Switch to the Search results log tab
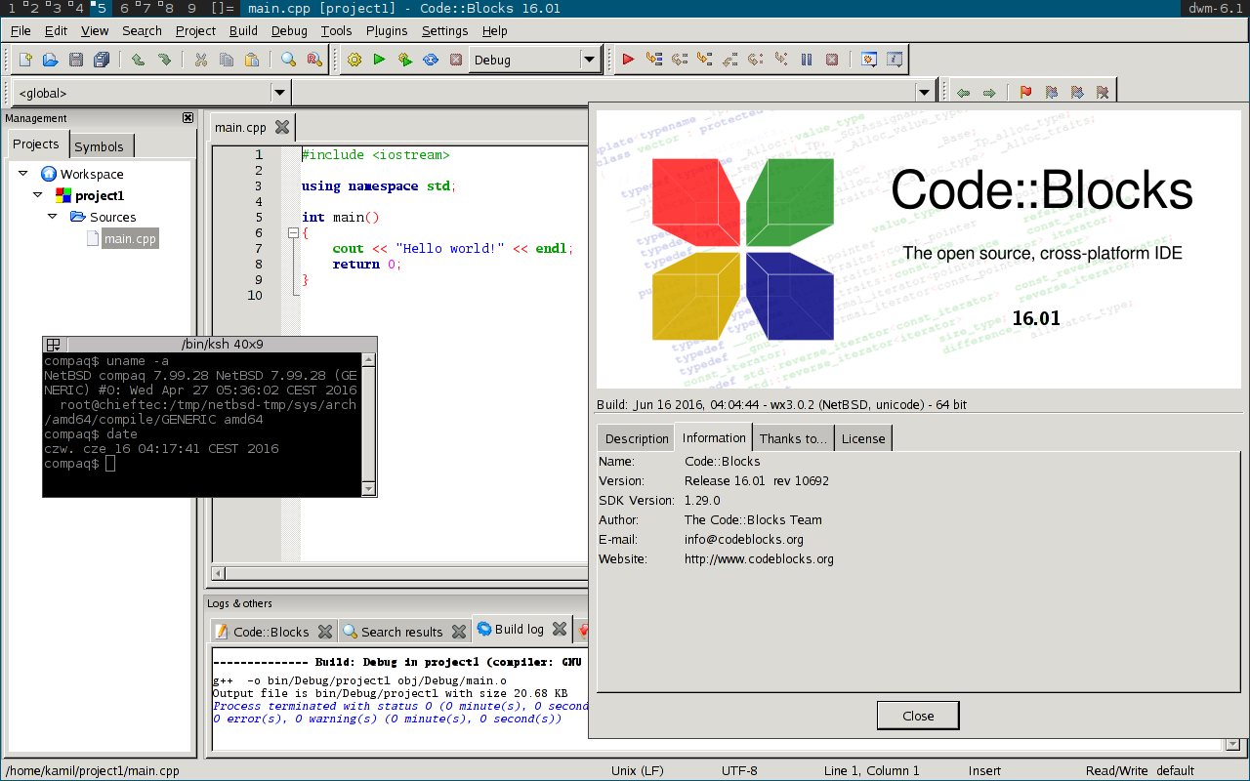 click(402, 632)
